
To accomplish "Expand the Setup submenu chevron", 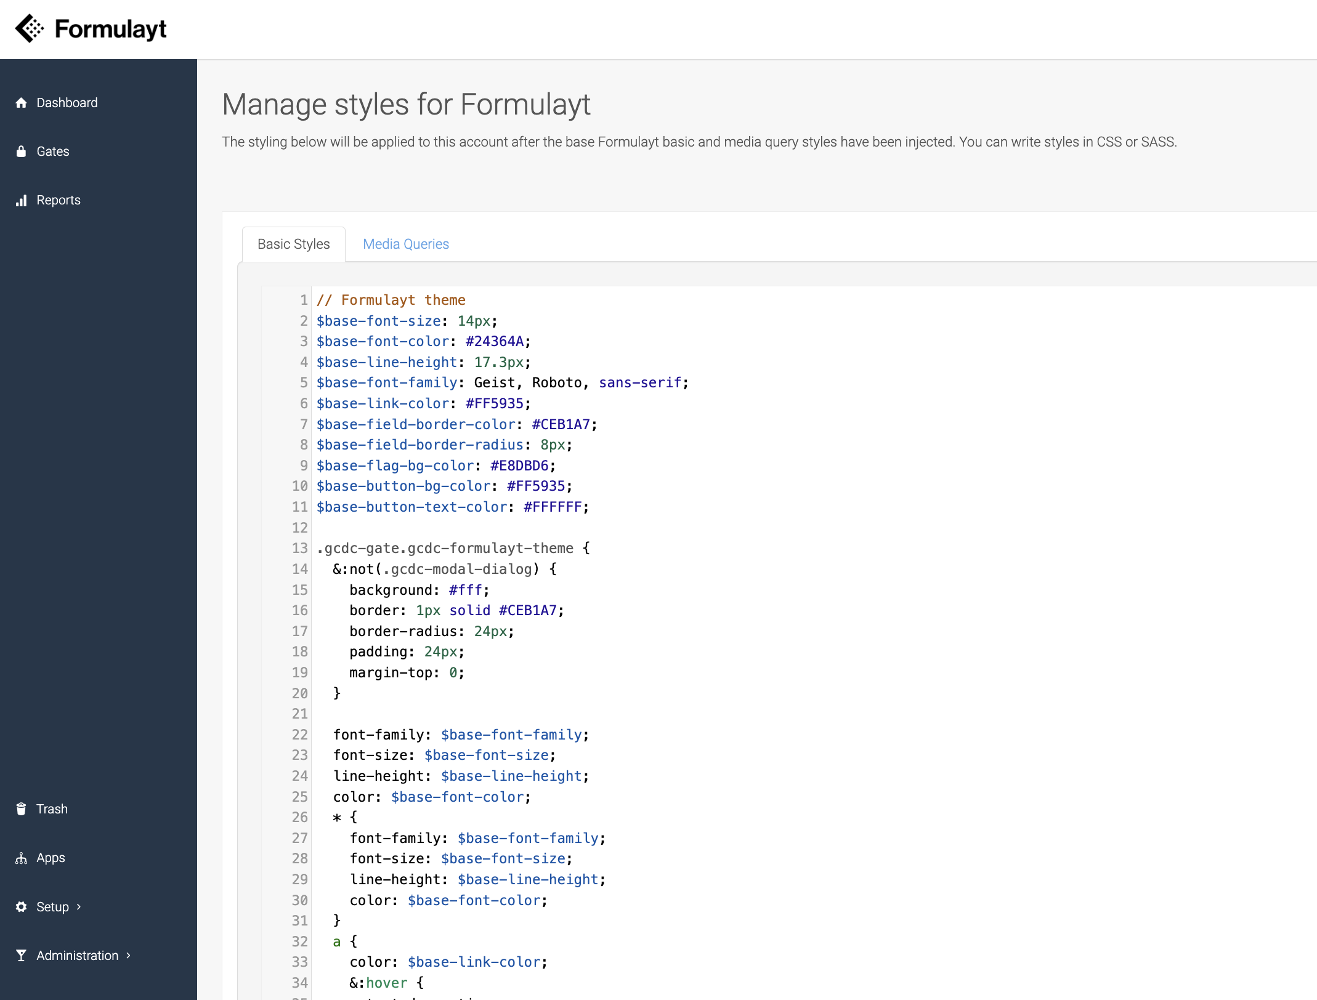I will (x=79, y=907).
